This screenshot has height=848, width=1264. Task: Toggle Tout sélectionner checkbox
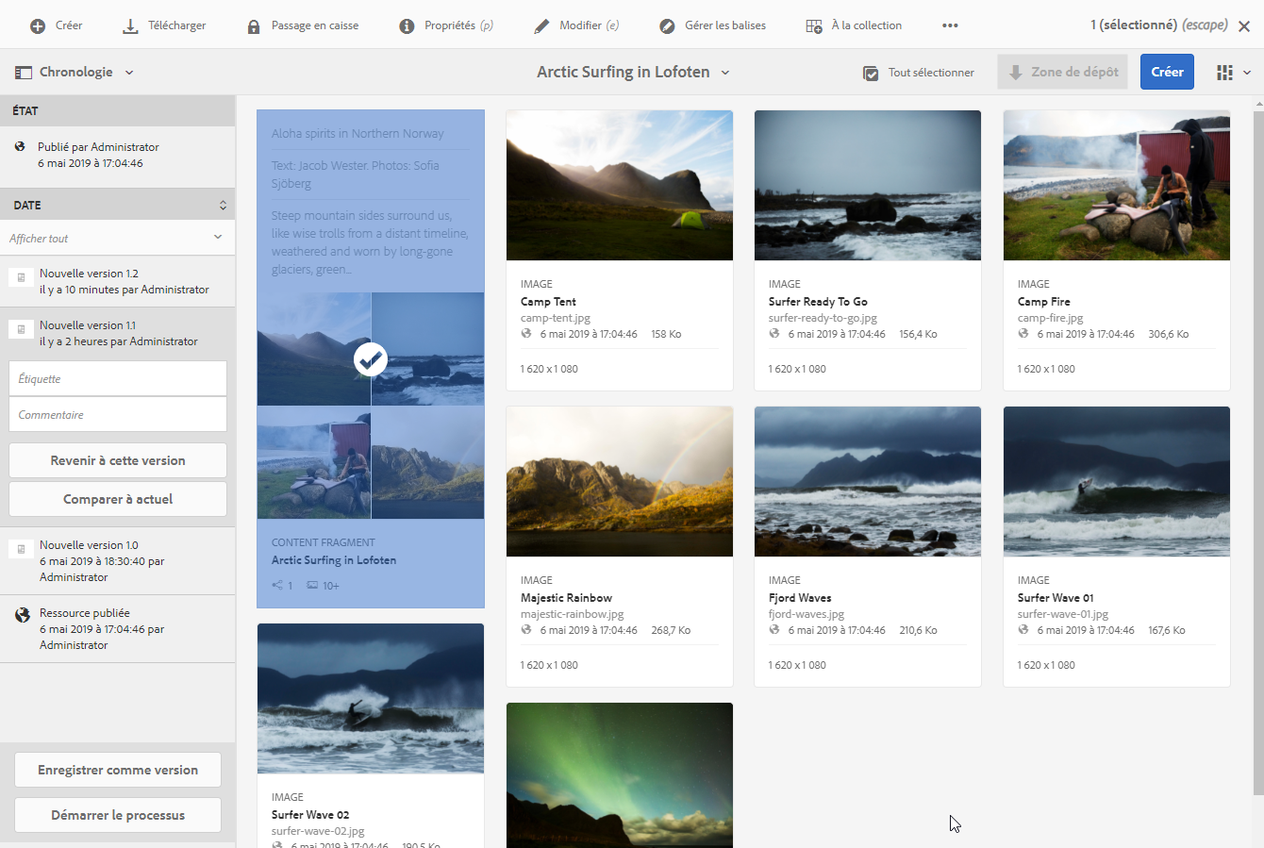point(872,74)
